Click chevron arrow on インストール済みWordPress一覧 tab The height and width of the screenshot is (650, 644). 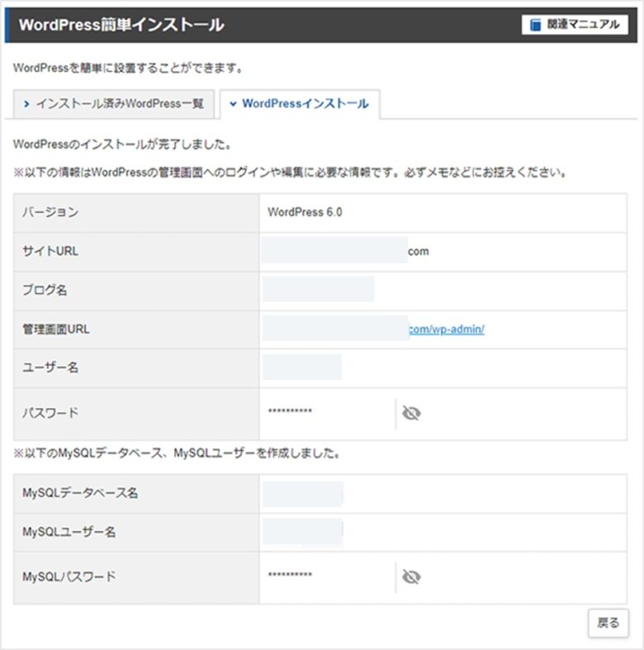click(26, 103)
